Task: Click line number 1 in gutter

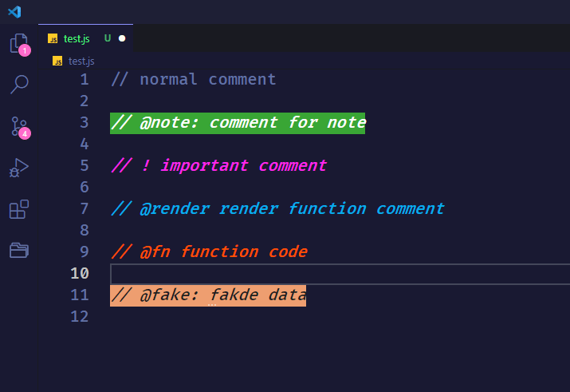Action: point(85,79)
